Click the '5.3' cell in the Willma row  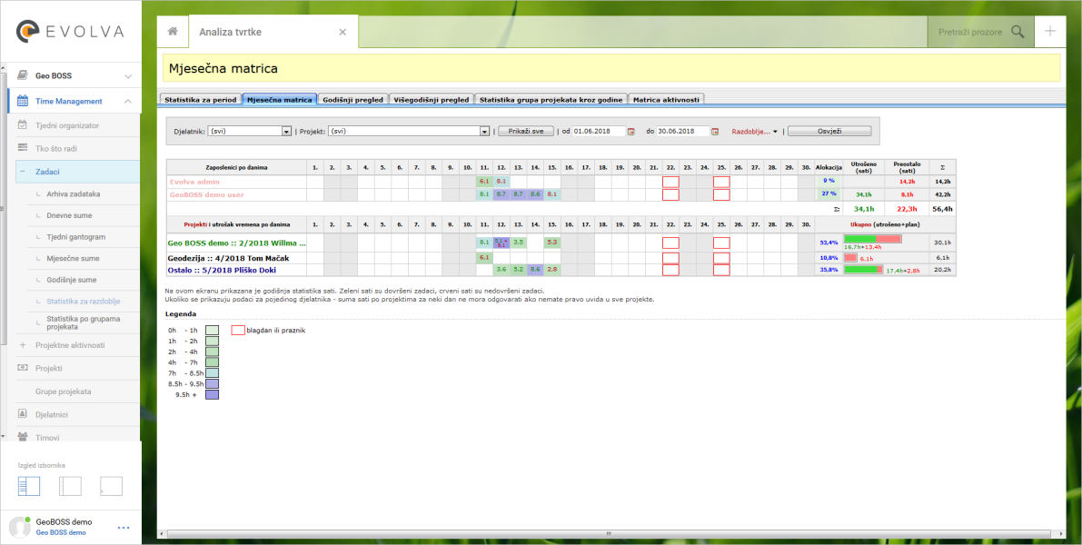551,243
